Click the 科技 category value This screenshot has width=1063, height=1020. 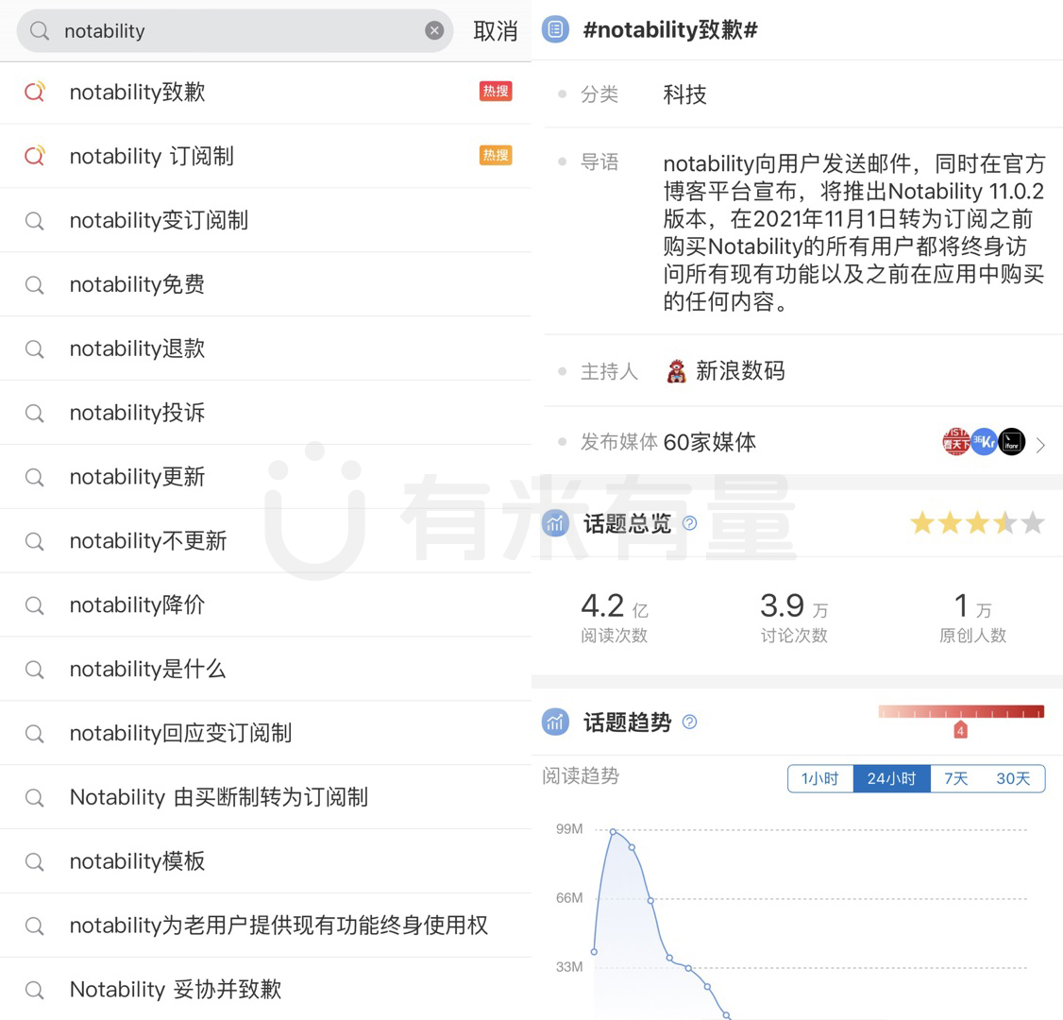[x=684, y=94]
